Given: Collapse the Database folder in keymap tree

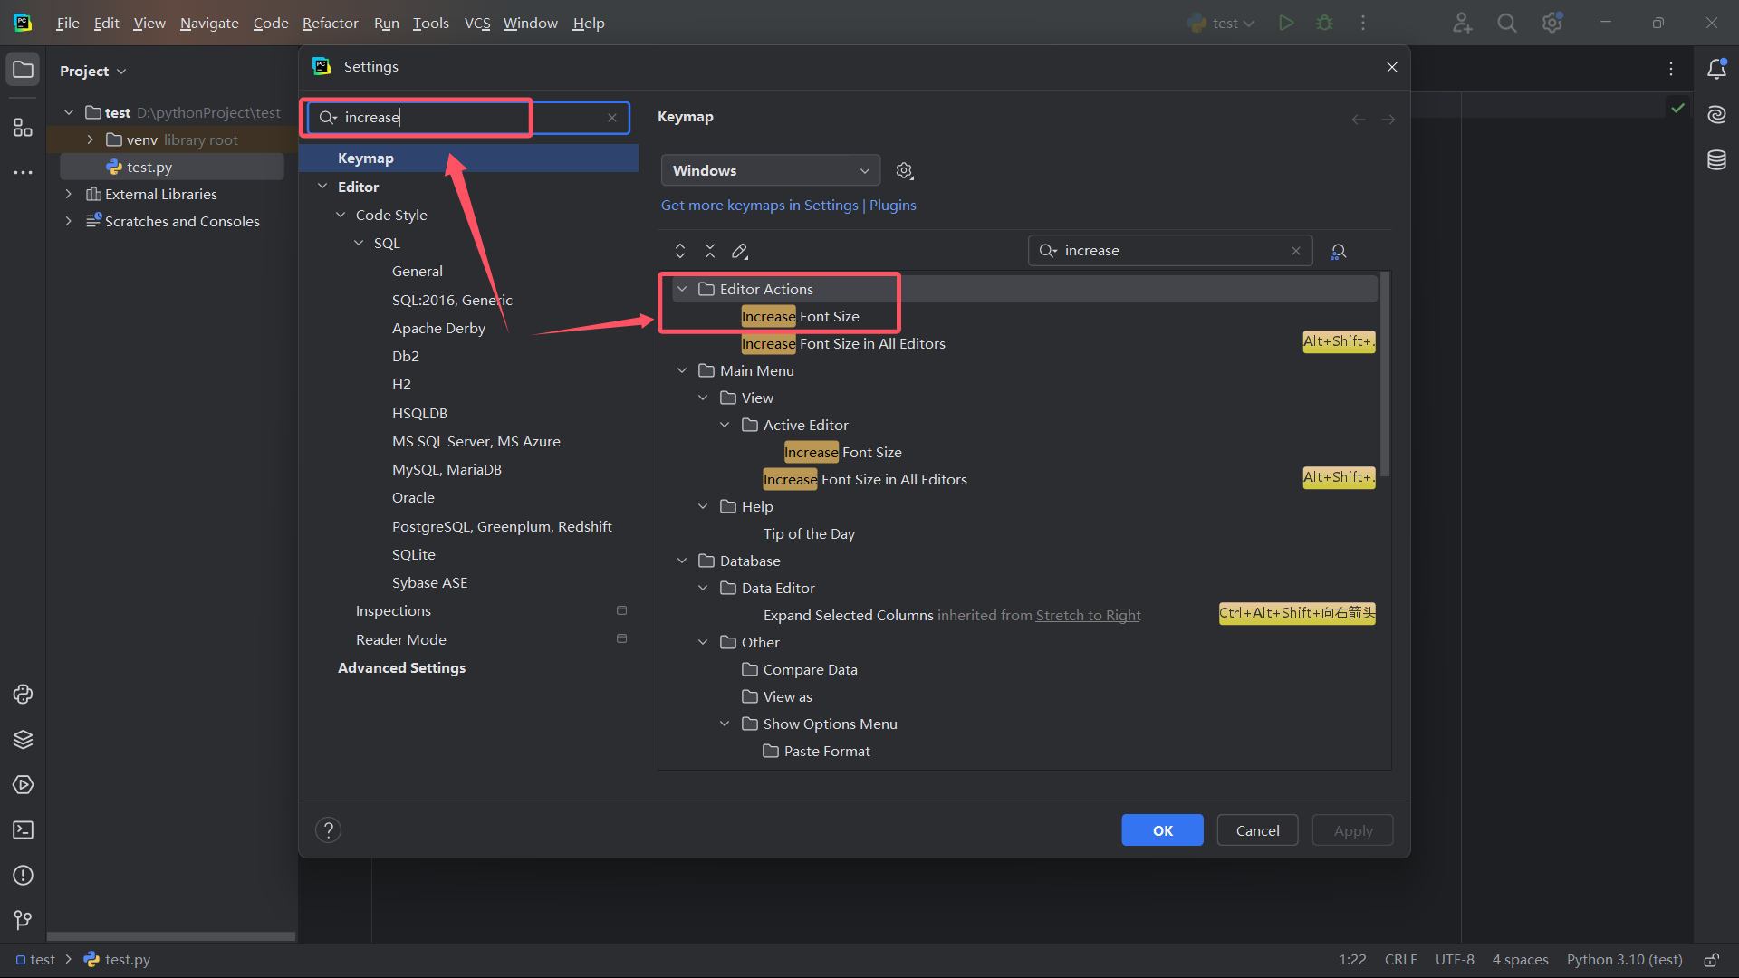Looking at the screenshot, I should 682,561.
